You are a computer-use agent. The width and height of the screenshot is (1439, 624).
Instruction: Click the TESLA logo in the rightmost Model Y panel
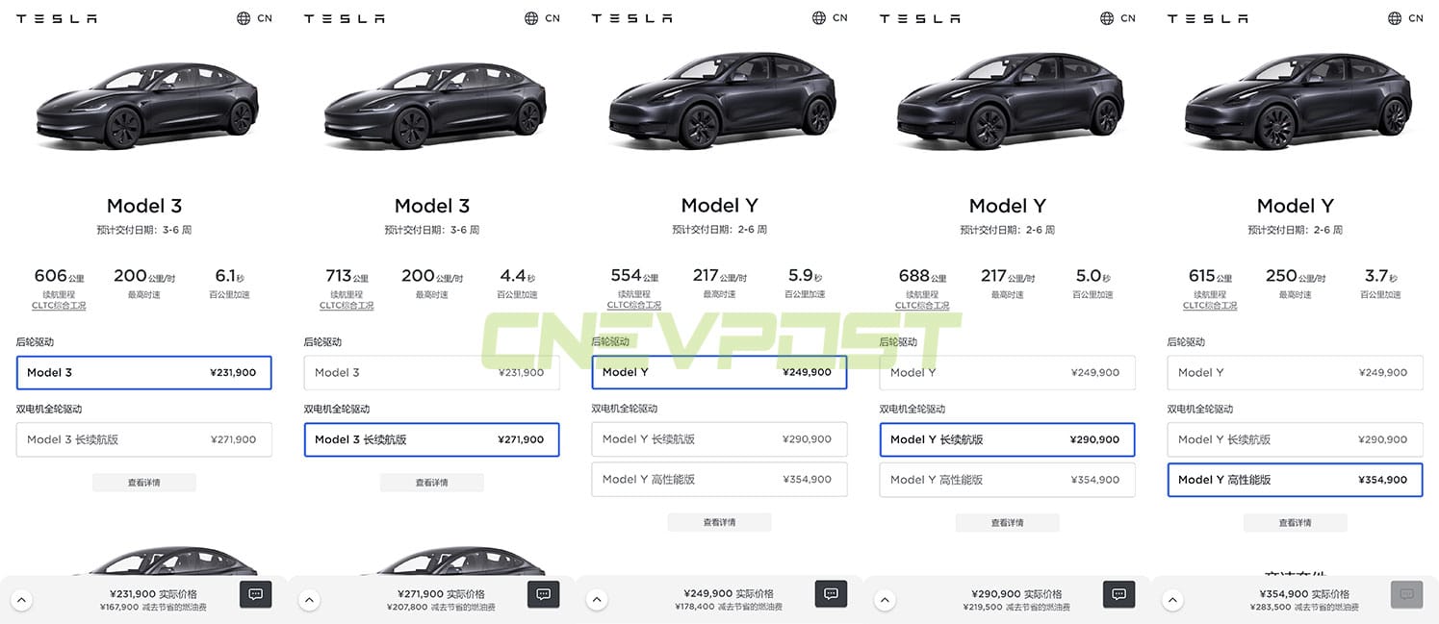tap(1208, 17)
